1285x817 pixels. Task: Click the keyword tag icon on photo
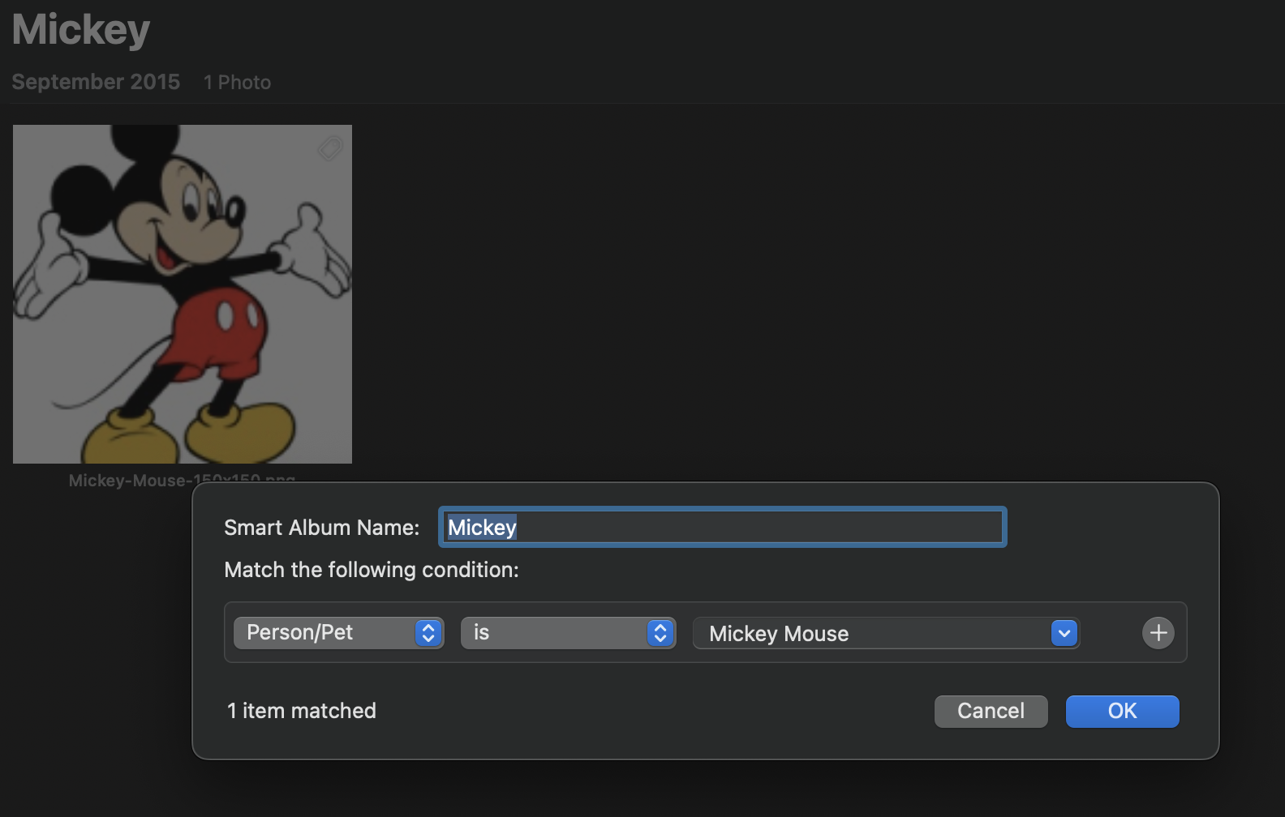click(x=330, y=148)
